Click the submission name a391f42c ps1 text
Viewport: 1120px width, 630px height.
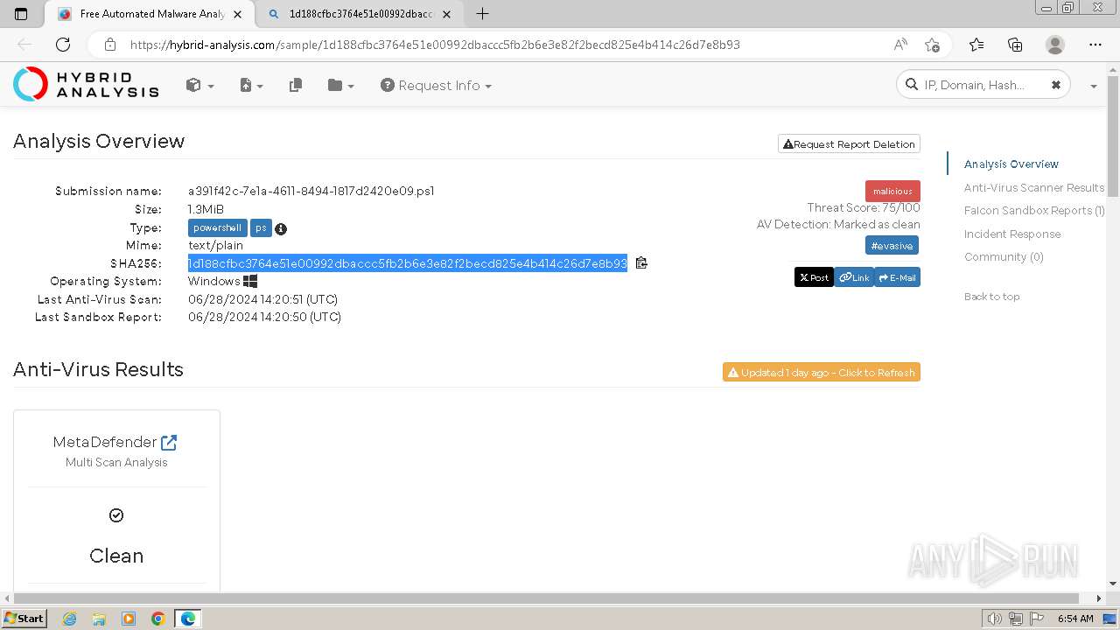[x=311, y=191]
